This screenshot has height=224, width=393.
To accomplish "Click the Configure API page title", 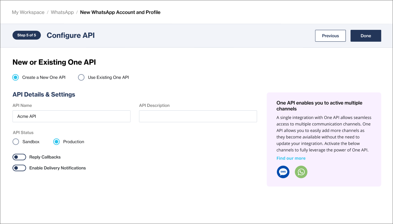I will (x=71, y=35).
